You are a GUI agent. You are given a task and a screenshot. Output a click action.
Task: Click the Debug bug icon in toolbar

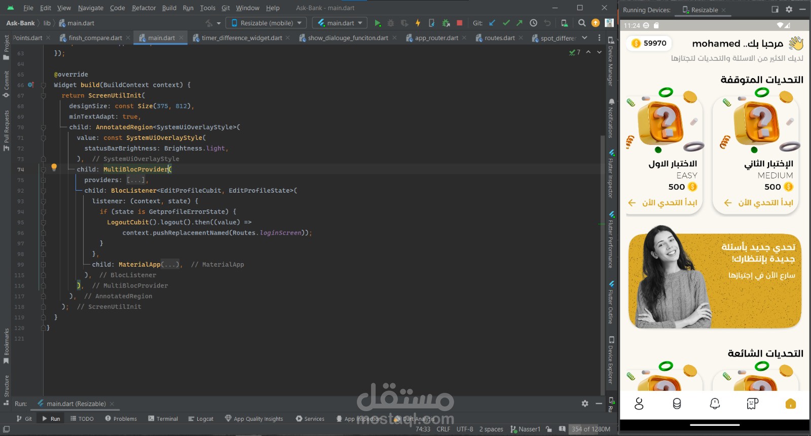coord(391,23)
